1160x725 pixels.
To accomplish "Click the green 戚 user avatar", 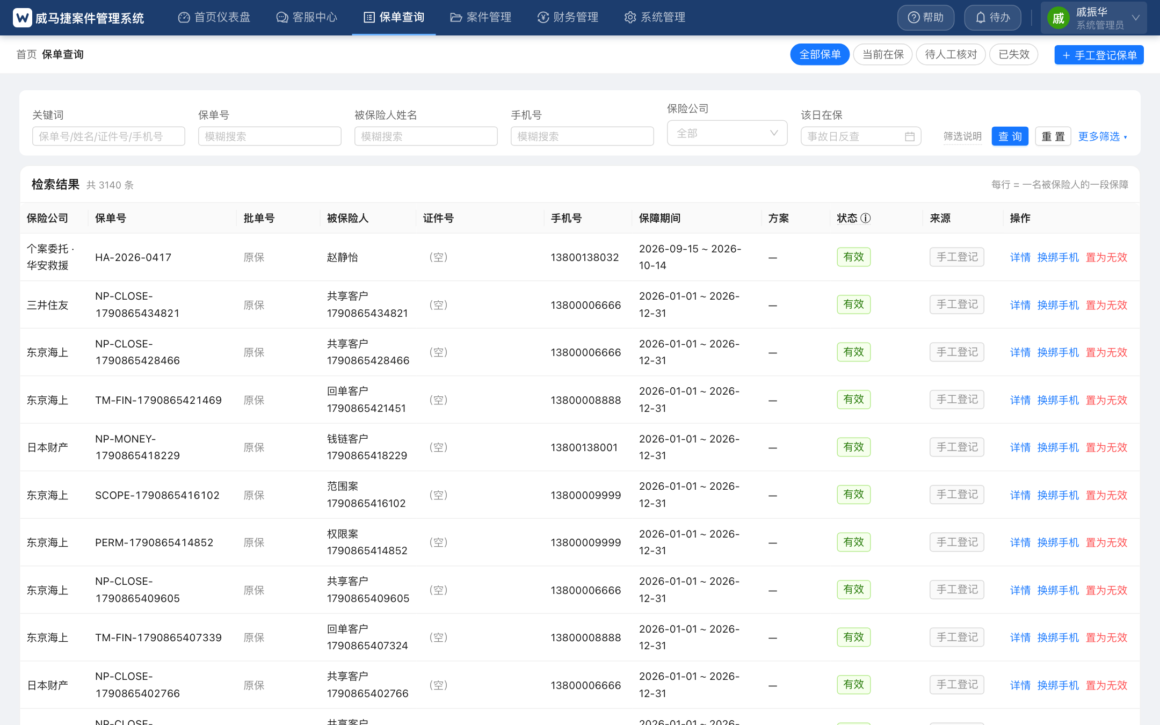I will pyautogui.click(x=1058, y=18).
